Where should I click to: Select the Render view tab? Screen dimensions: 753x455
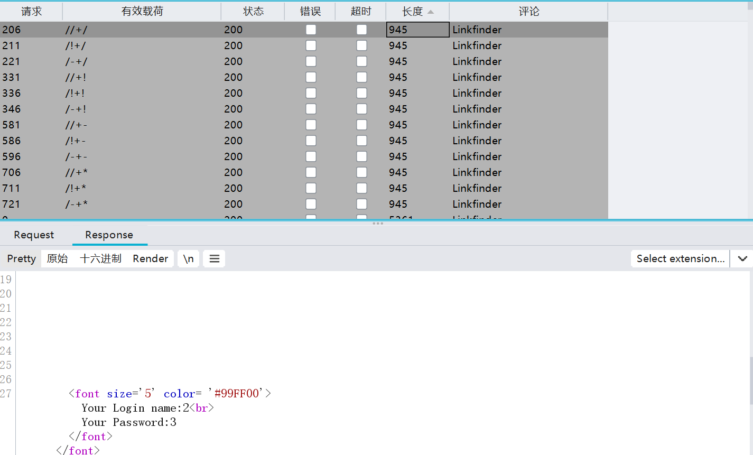coord(151,258)
